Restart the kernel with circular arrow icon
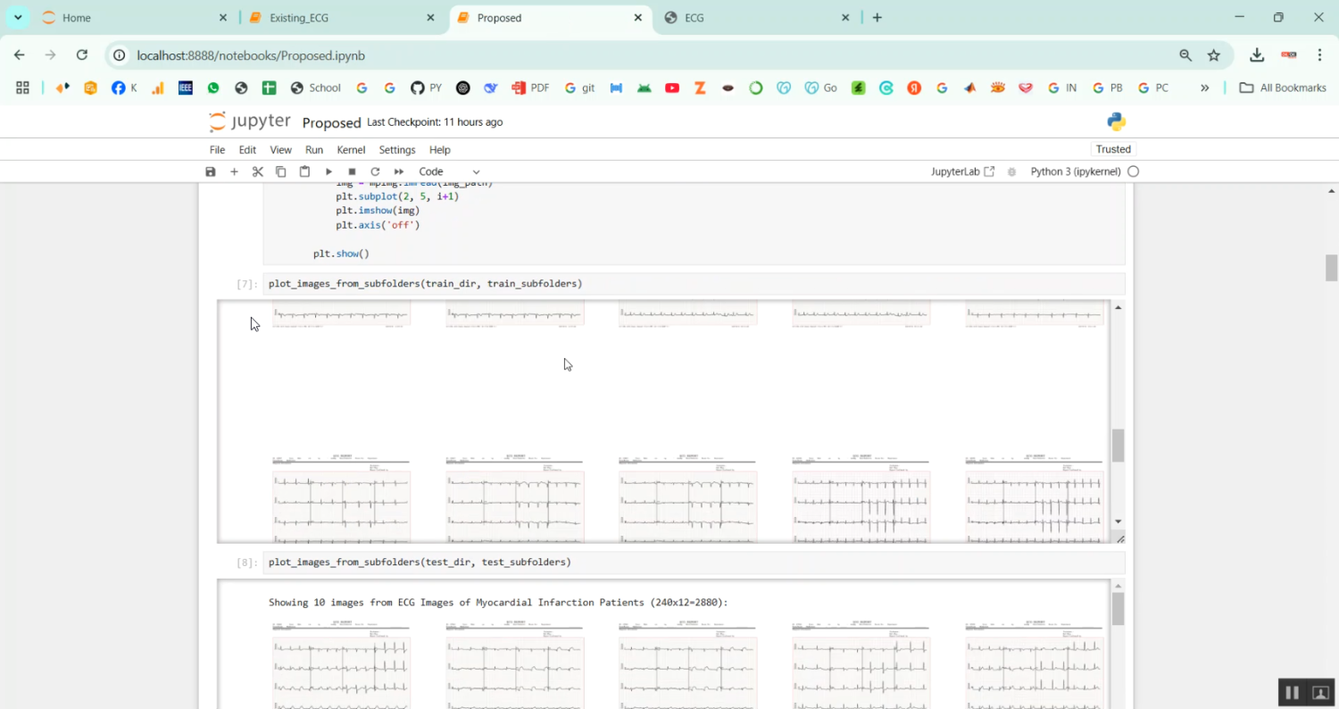 pos(375,171)
